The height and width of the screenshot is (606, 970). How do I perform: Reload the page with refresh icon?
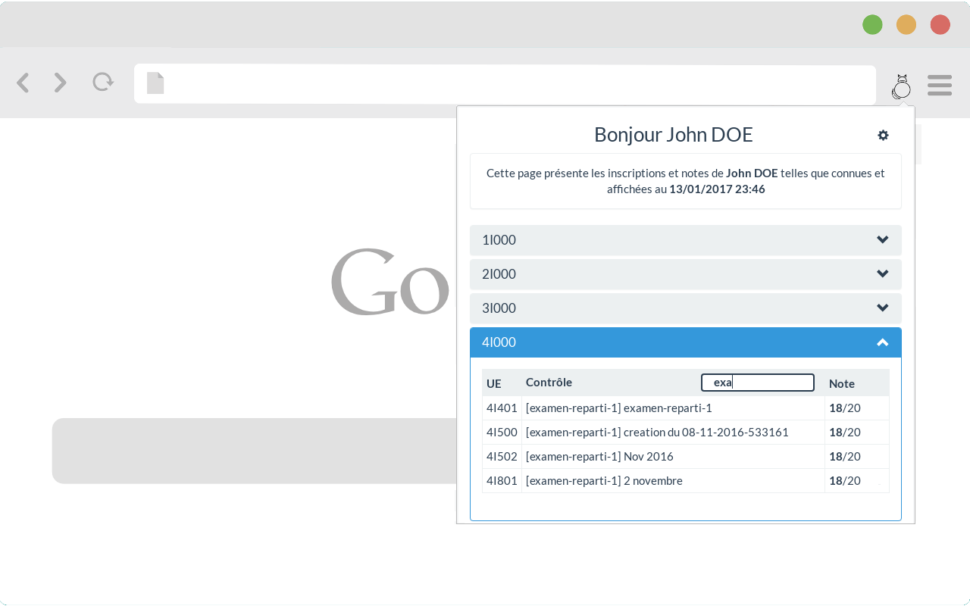[103, 82]
